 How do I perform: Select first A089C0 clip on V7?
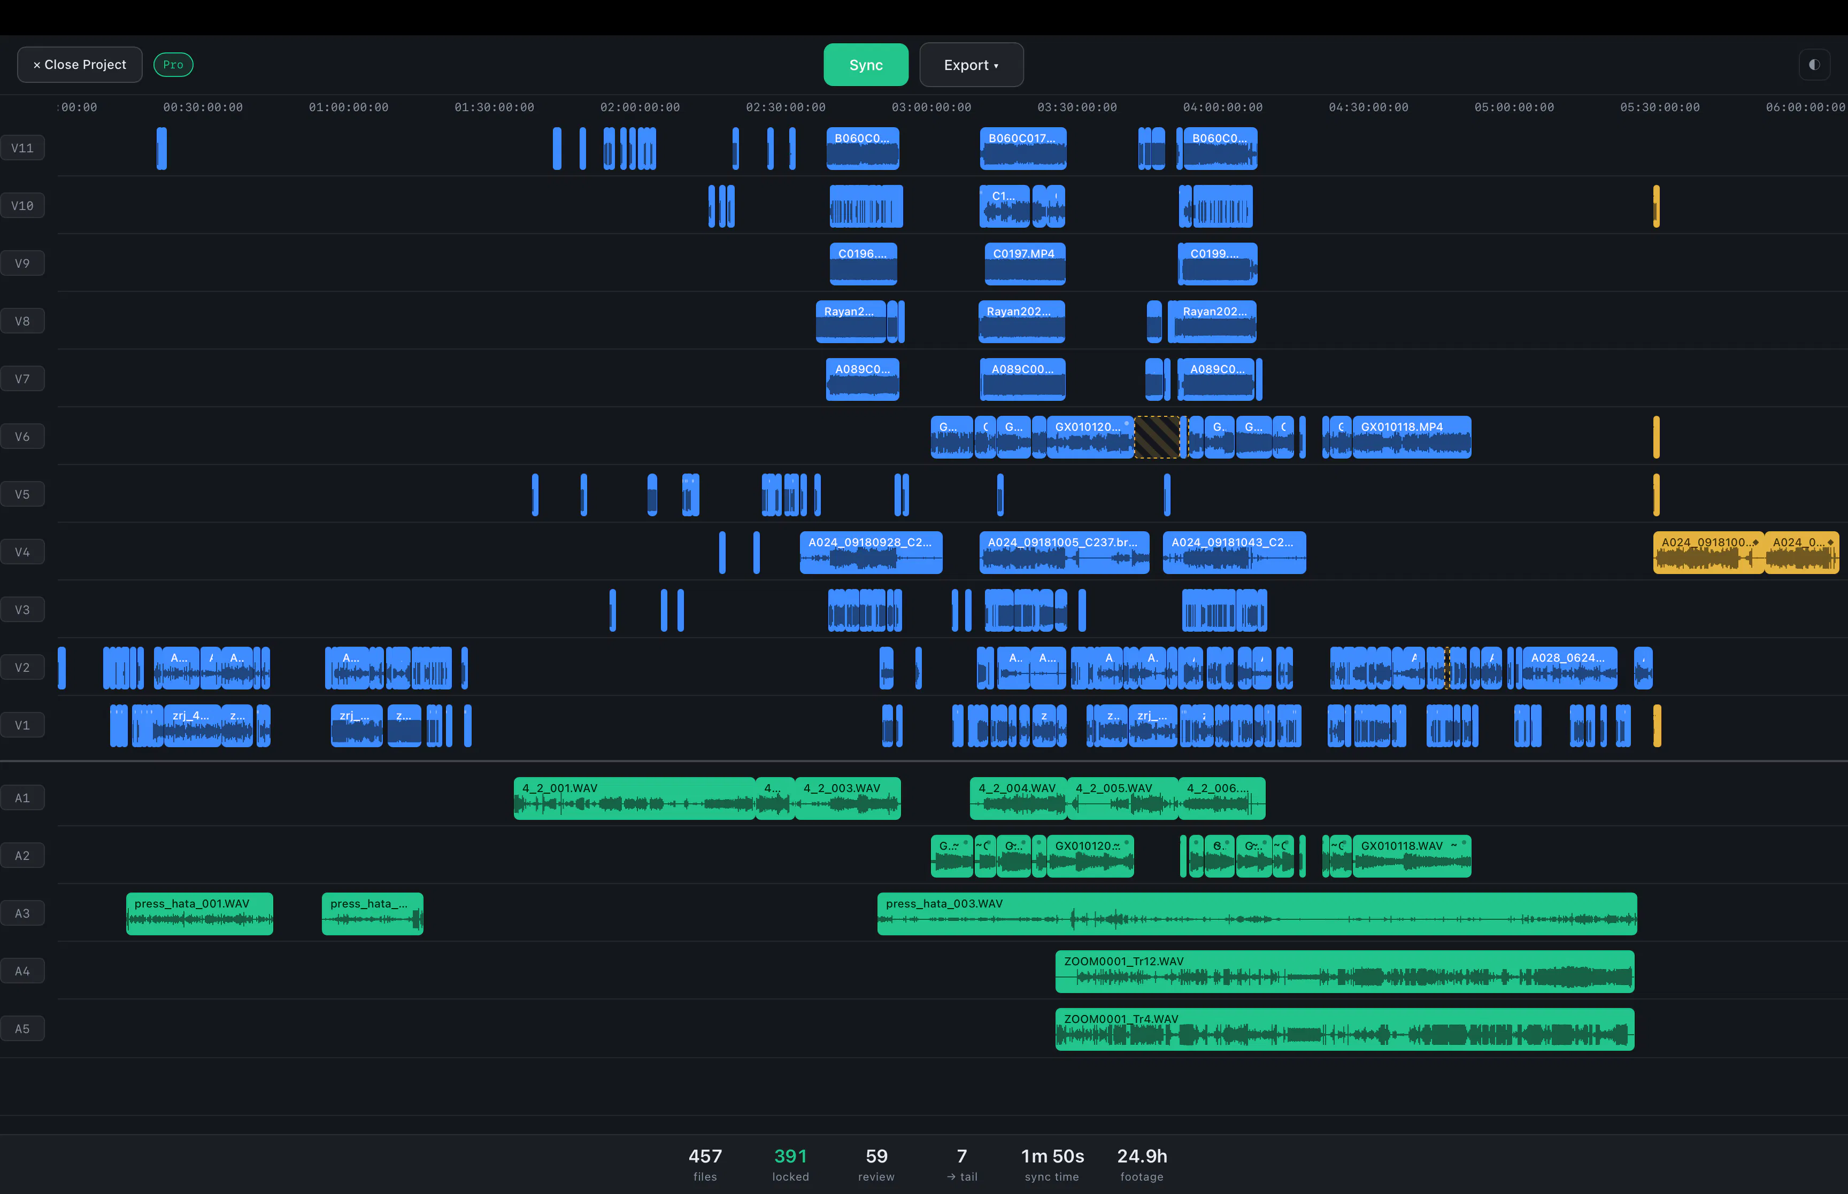tap(863, 379)
